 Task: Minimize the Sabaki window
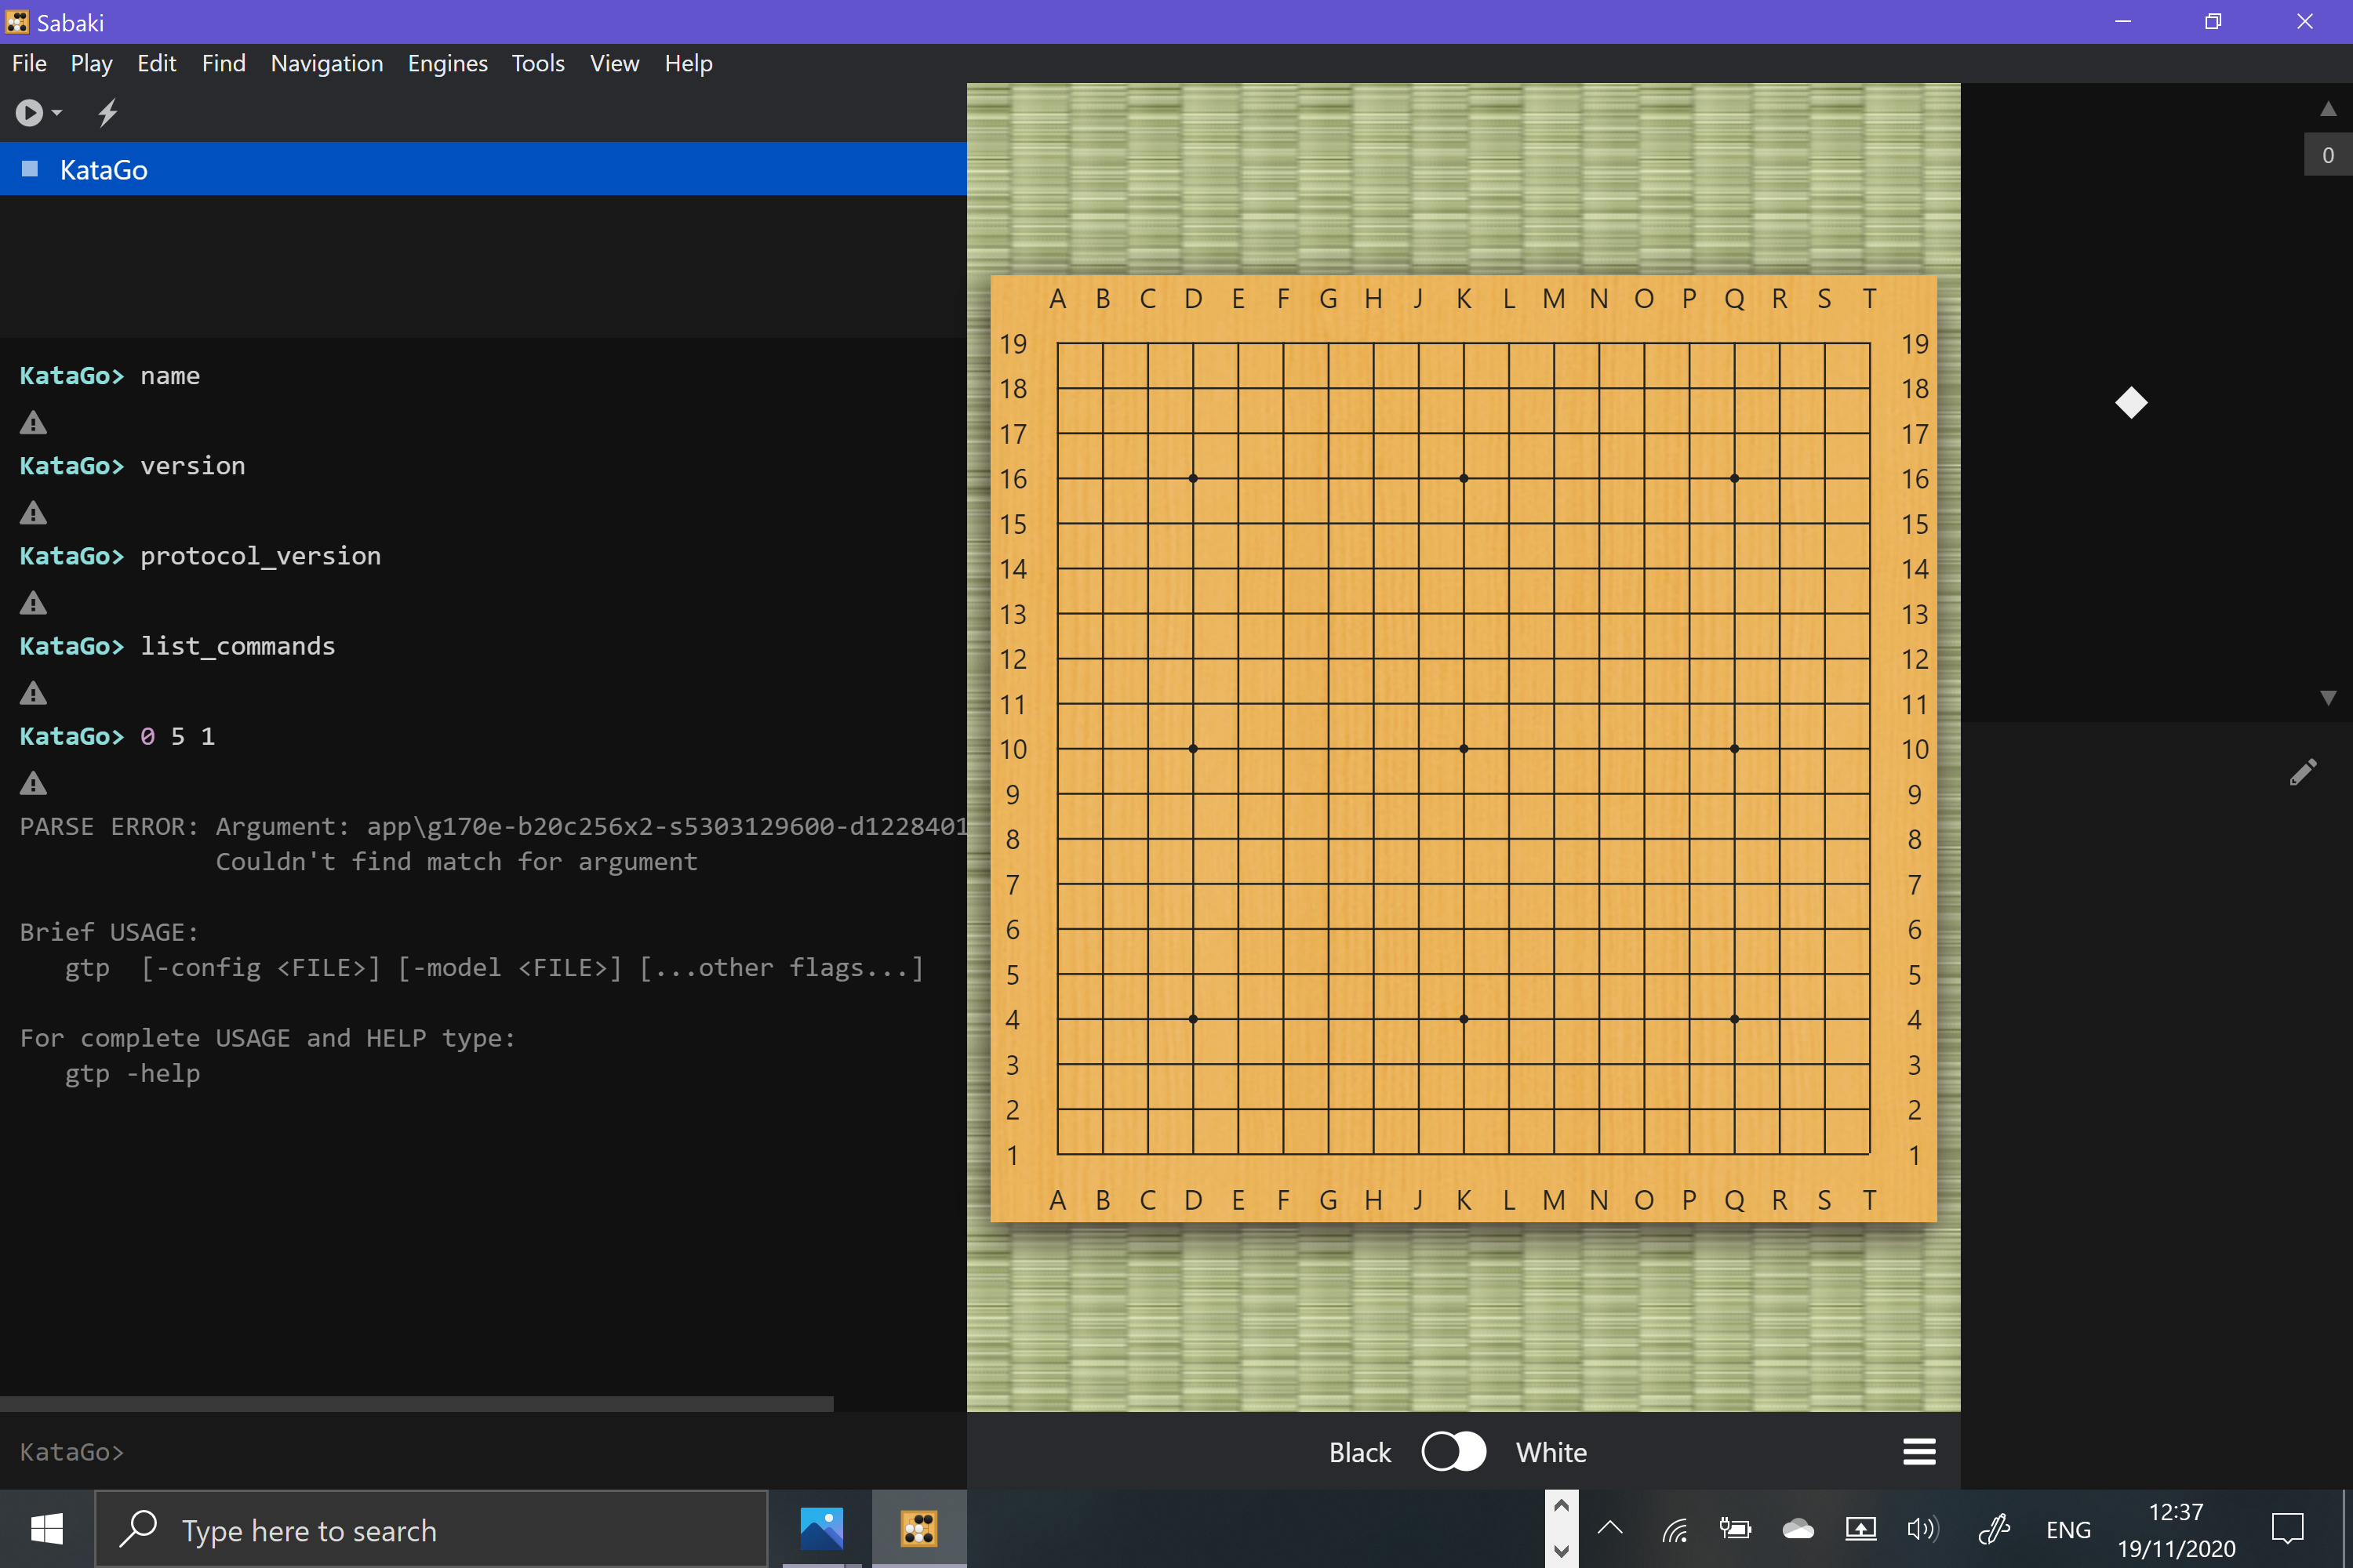[2122, 21]
